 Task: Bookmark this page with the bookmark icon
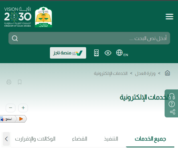[20, 82]
